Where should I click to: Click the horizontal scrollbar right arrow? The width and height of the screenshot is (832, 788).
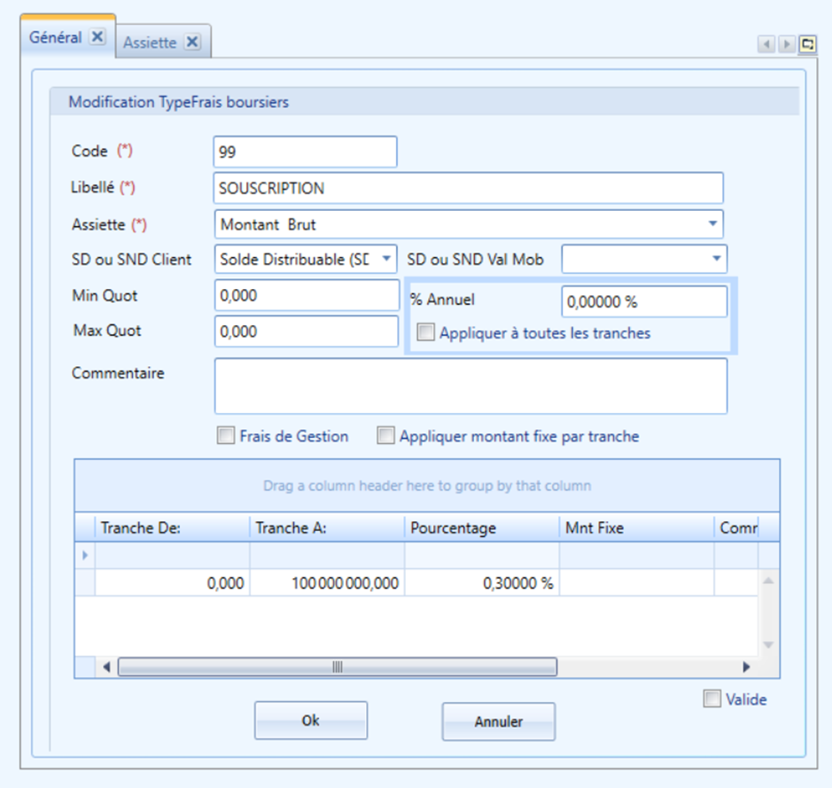(x=747, y=667)
